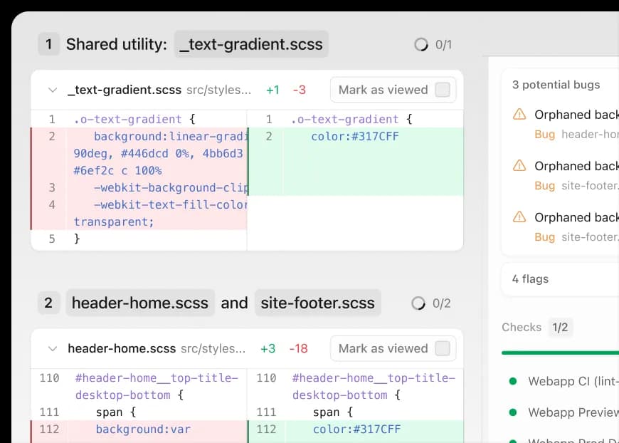Image resolution: width=619 pixels, height=443 pixels.
Task: Click the 0/2 viewed counter text
Action: tap(441, 303)
